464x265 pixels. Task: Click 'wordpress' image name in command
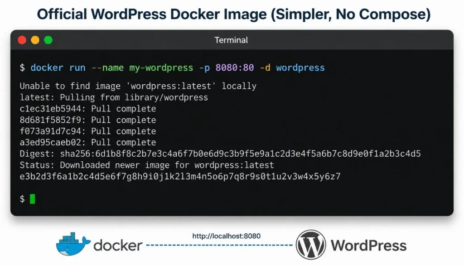(300, 68)
